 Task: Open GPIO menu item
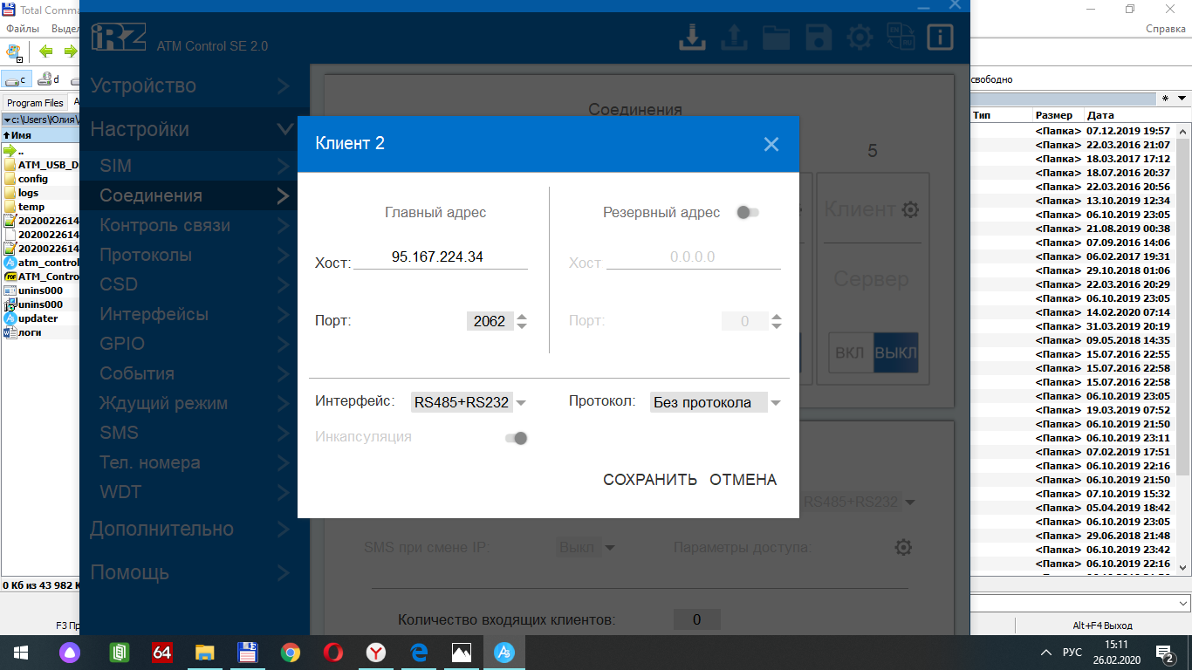point(195,344)
